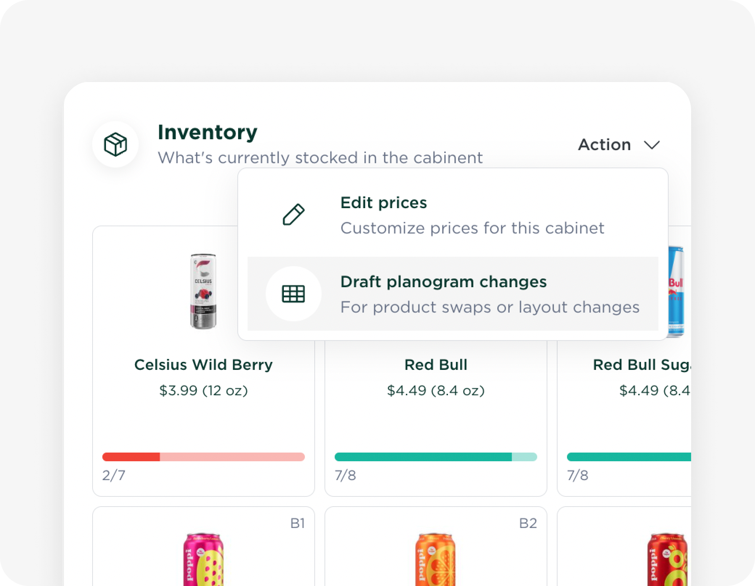Click the red Poppi can image

pyautogui.click(x=668, y=558)
